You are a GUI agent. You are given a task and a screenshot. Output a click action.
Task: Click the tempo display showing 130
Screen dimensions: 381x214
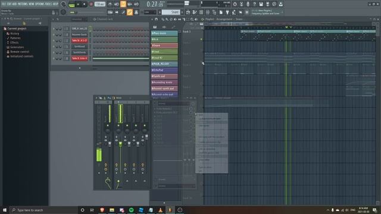pos(99,4)
